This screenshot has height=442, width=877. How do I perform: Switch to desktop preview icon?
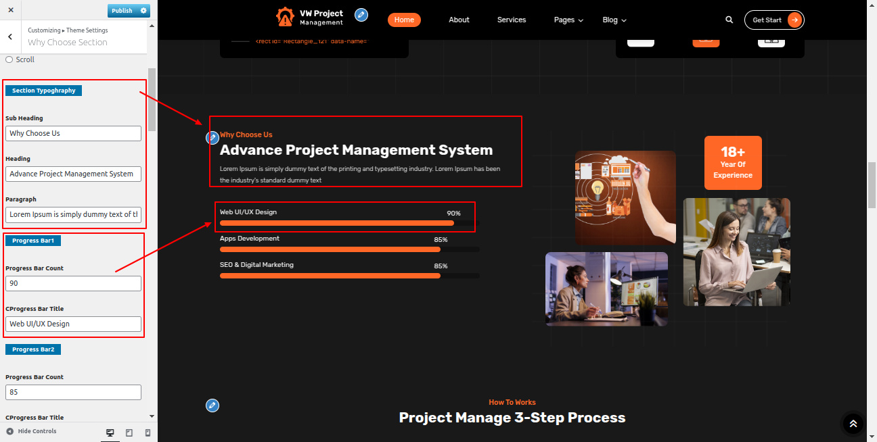[x=110, y=433]
